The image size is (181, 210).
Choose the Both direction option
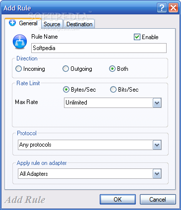[x=112, y=69]
